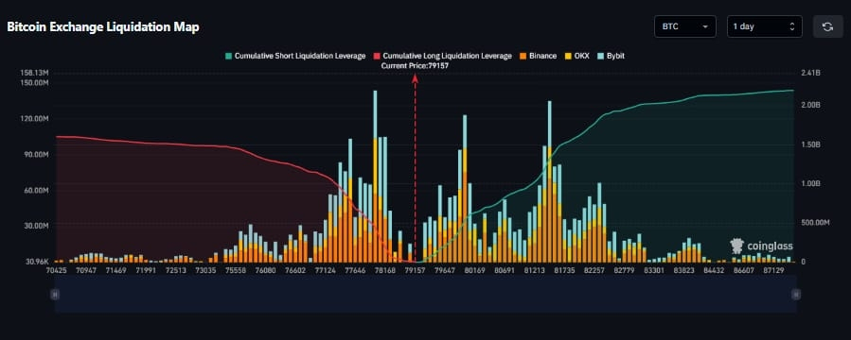Toggle Cumulative Short Liquidation Leverage legend
851x340 pixels.
295,56
